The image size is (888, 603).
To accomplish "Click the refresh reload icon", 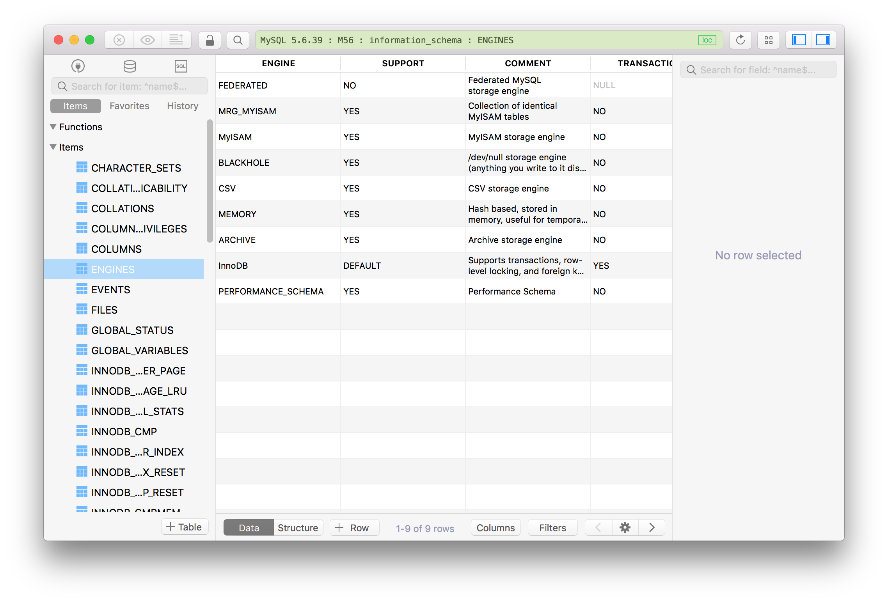I will tap(740, 40).
